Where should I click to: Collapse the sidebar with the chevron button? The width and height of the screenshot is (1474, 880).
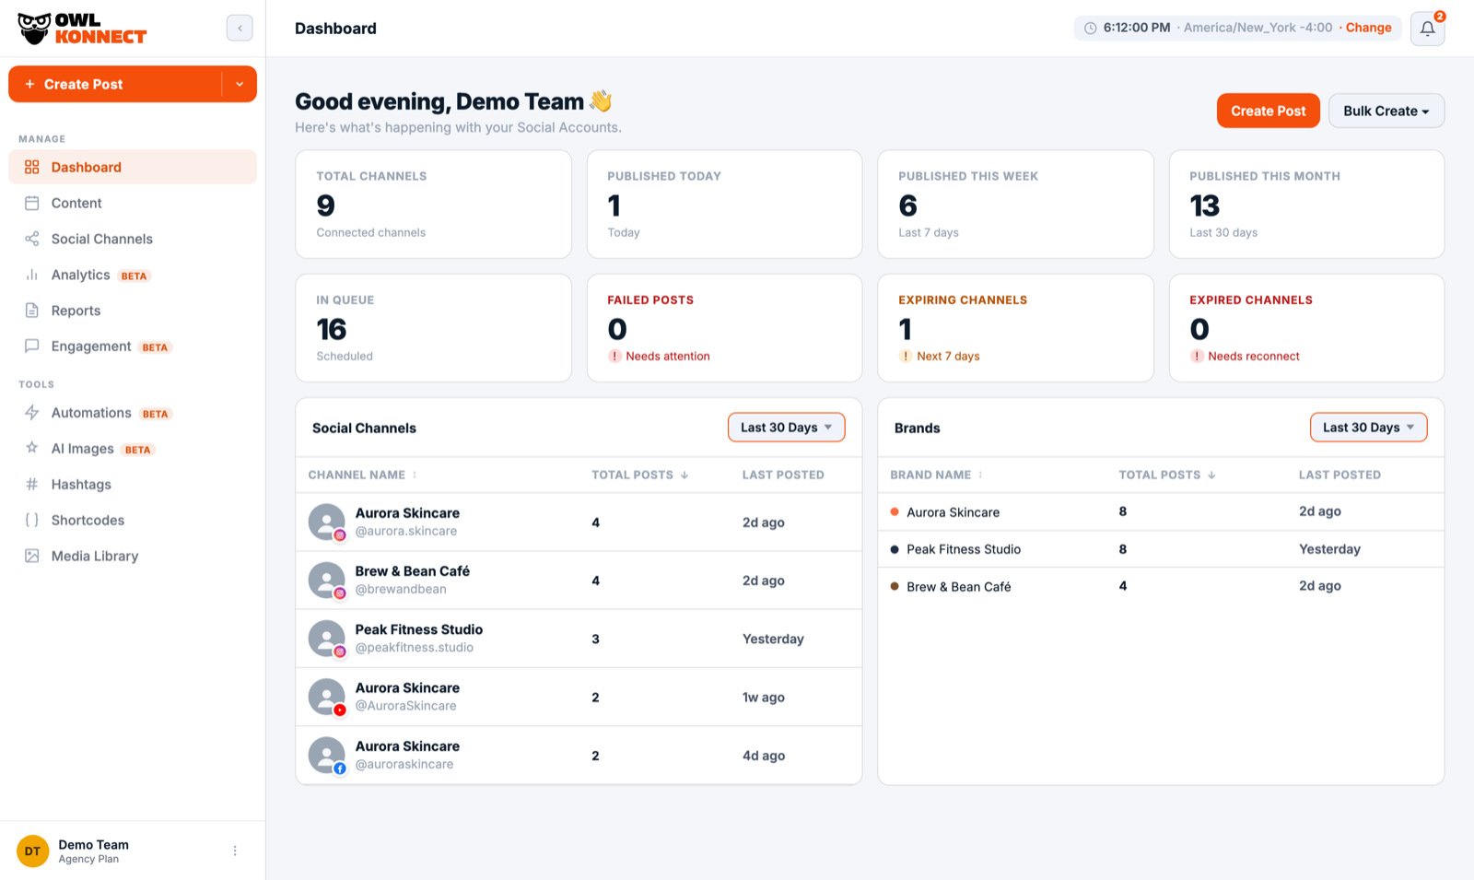[x=240, y=28]
